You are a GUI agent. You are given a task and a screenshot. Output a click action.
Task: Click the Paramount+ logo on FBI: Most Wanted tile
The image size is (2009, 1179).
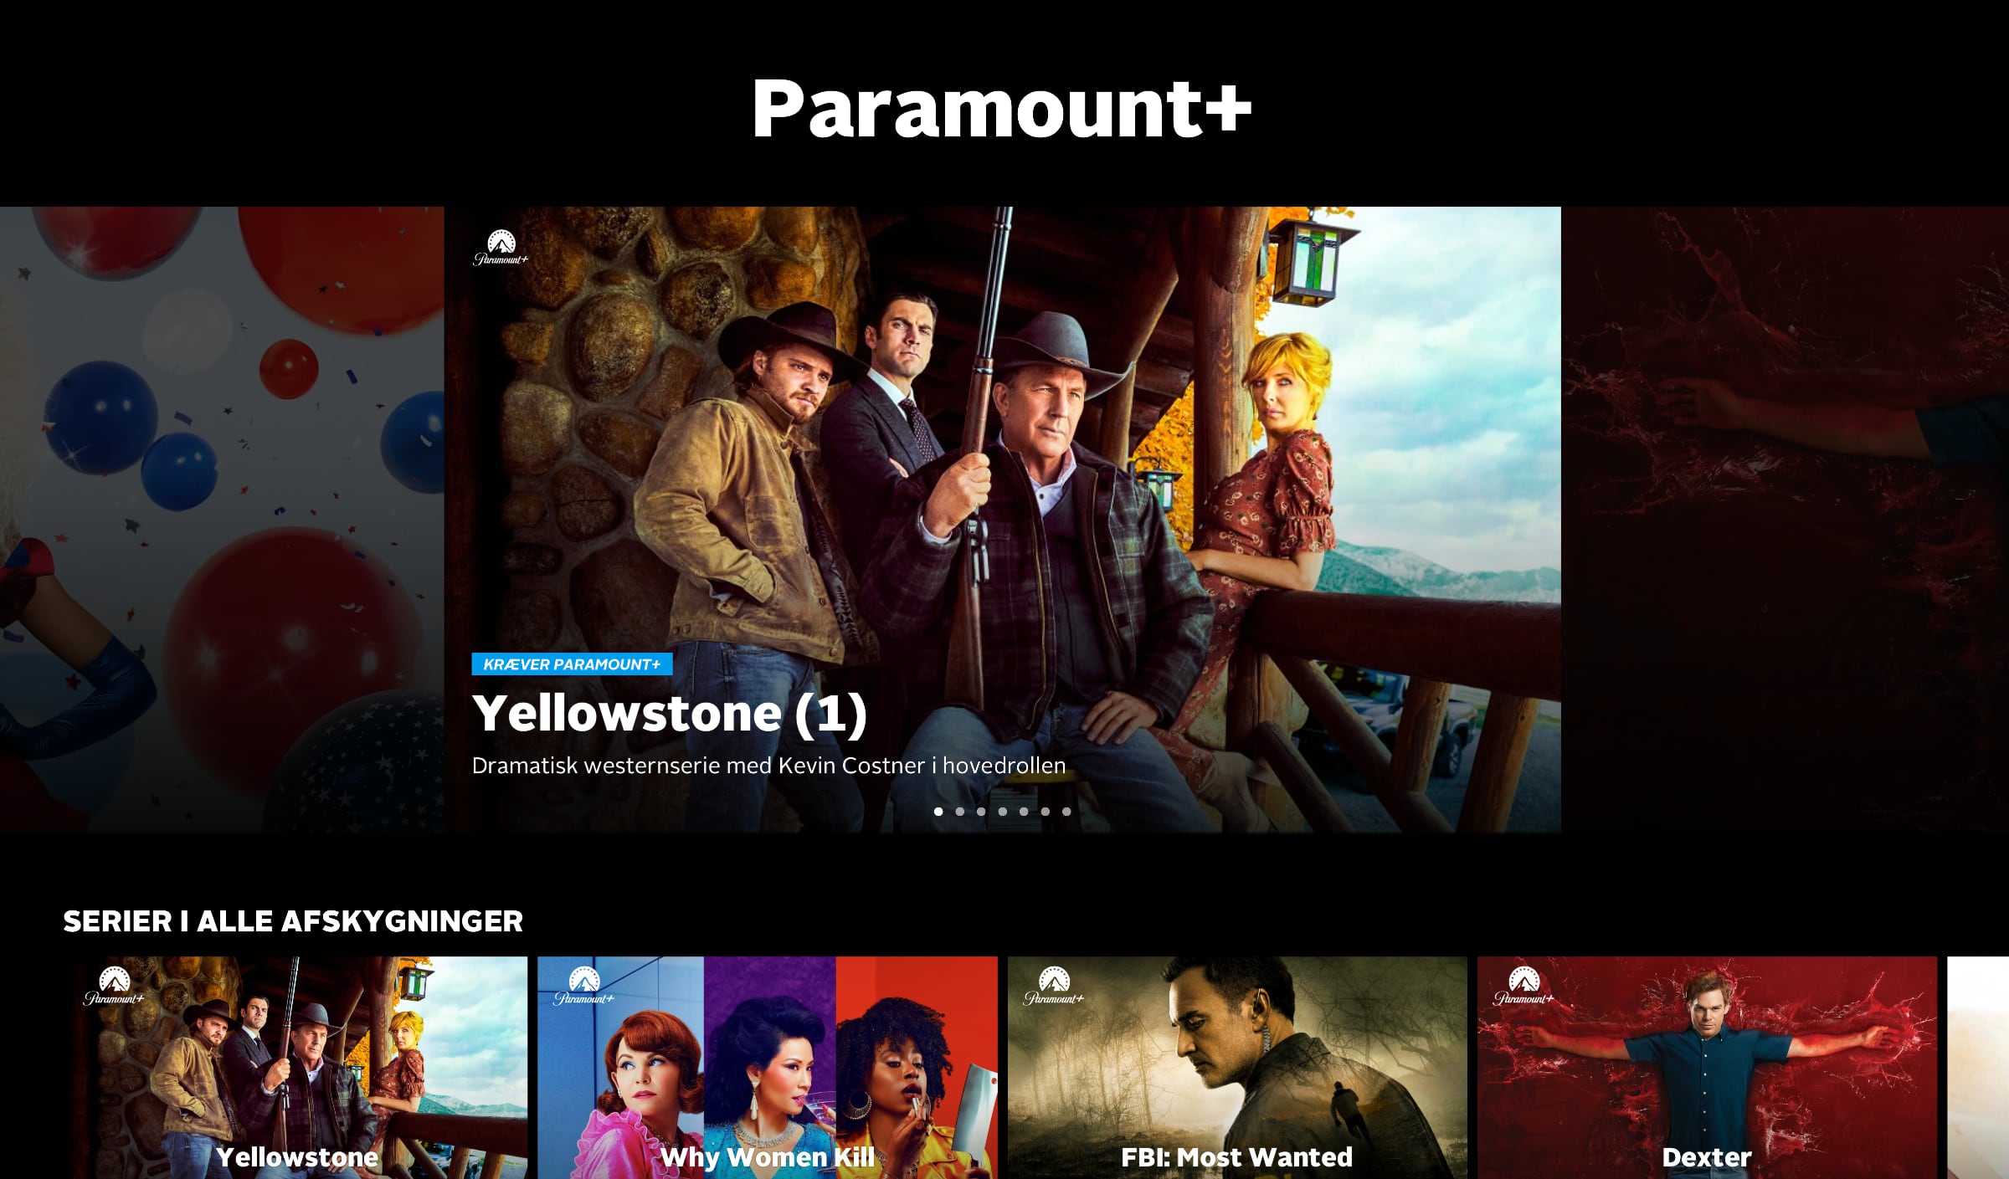1053,986
